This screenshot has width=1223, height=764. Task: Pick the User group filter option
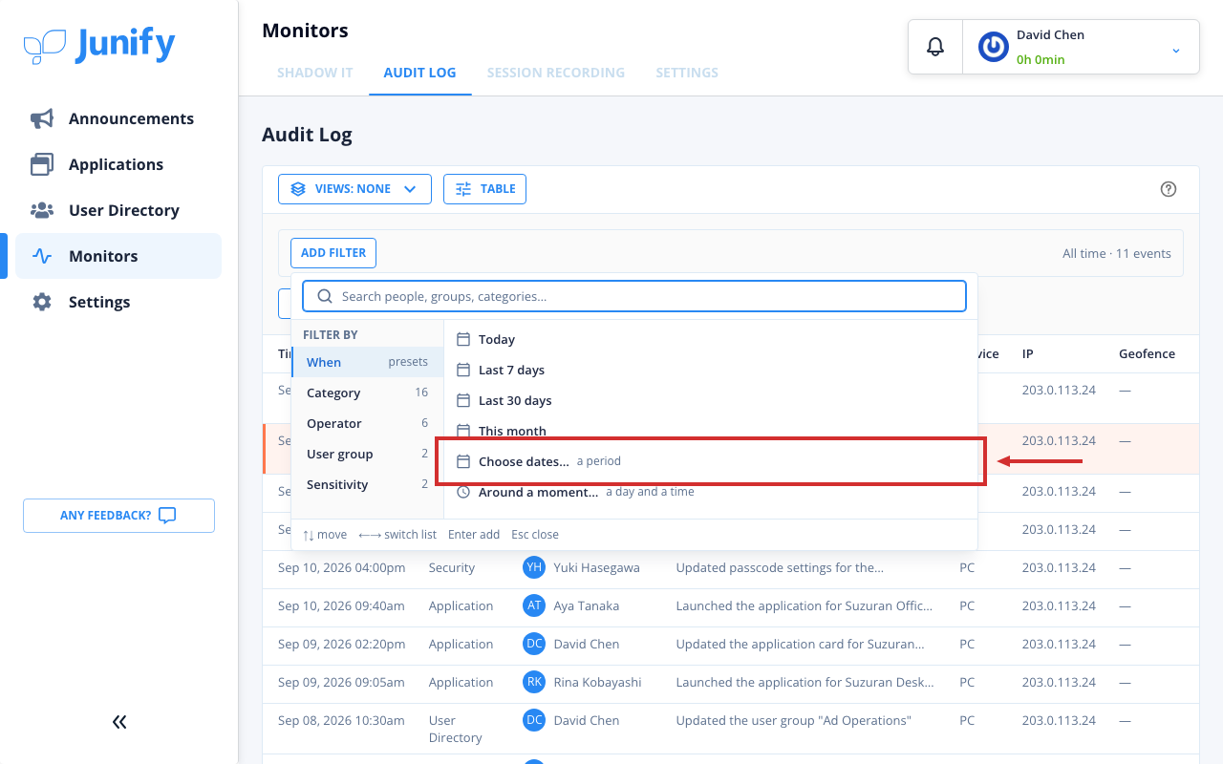367,454
